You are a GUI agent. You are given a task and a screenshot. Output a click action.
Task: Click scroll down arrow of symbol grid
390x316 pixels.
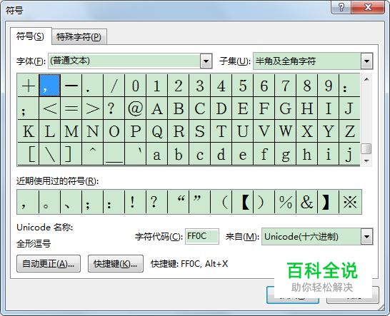click(366, 160)
